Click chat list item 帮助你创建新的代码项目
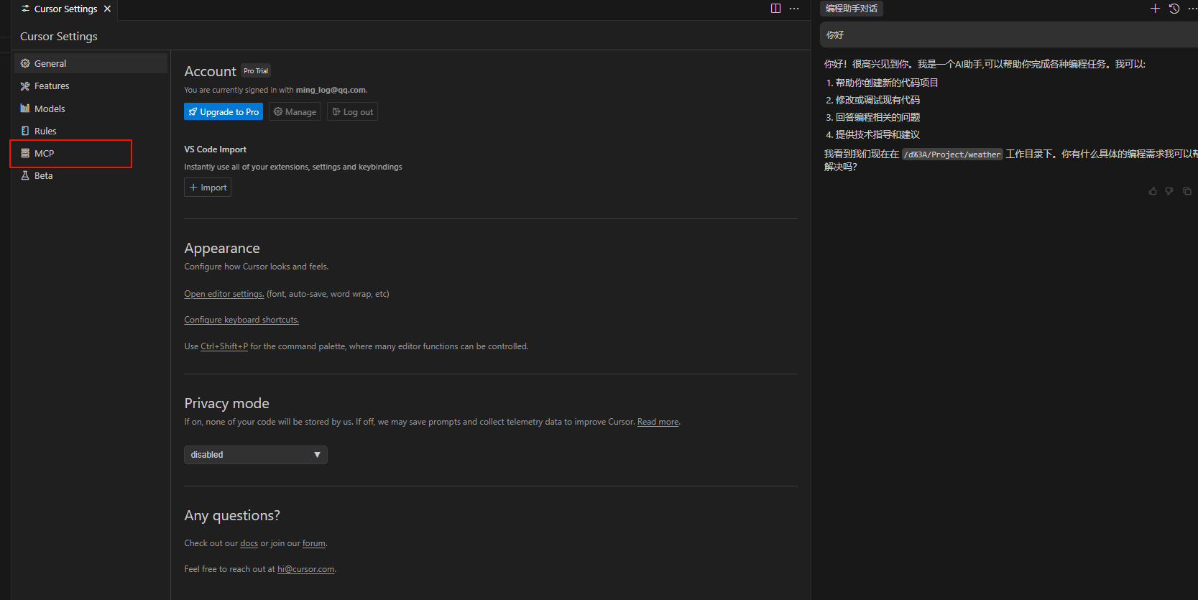This screenshot has height=600, width=1198. coord(887,83)
